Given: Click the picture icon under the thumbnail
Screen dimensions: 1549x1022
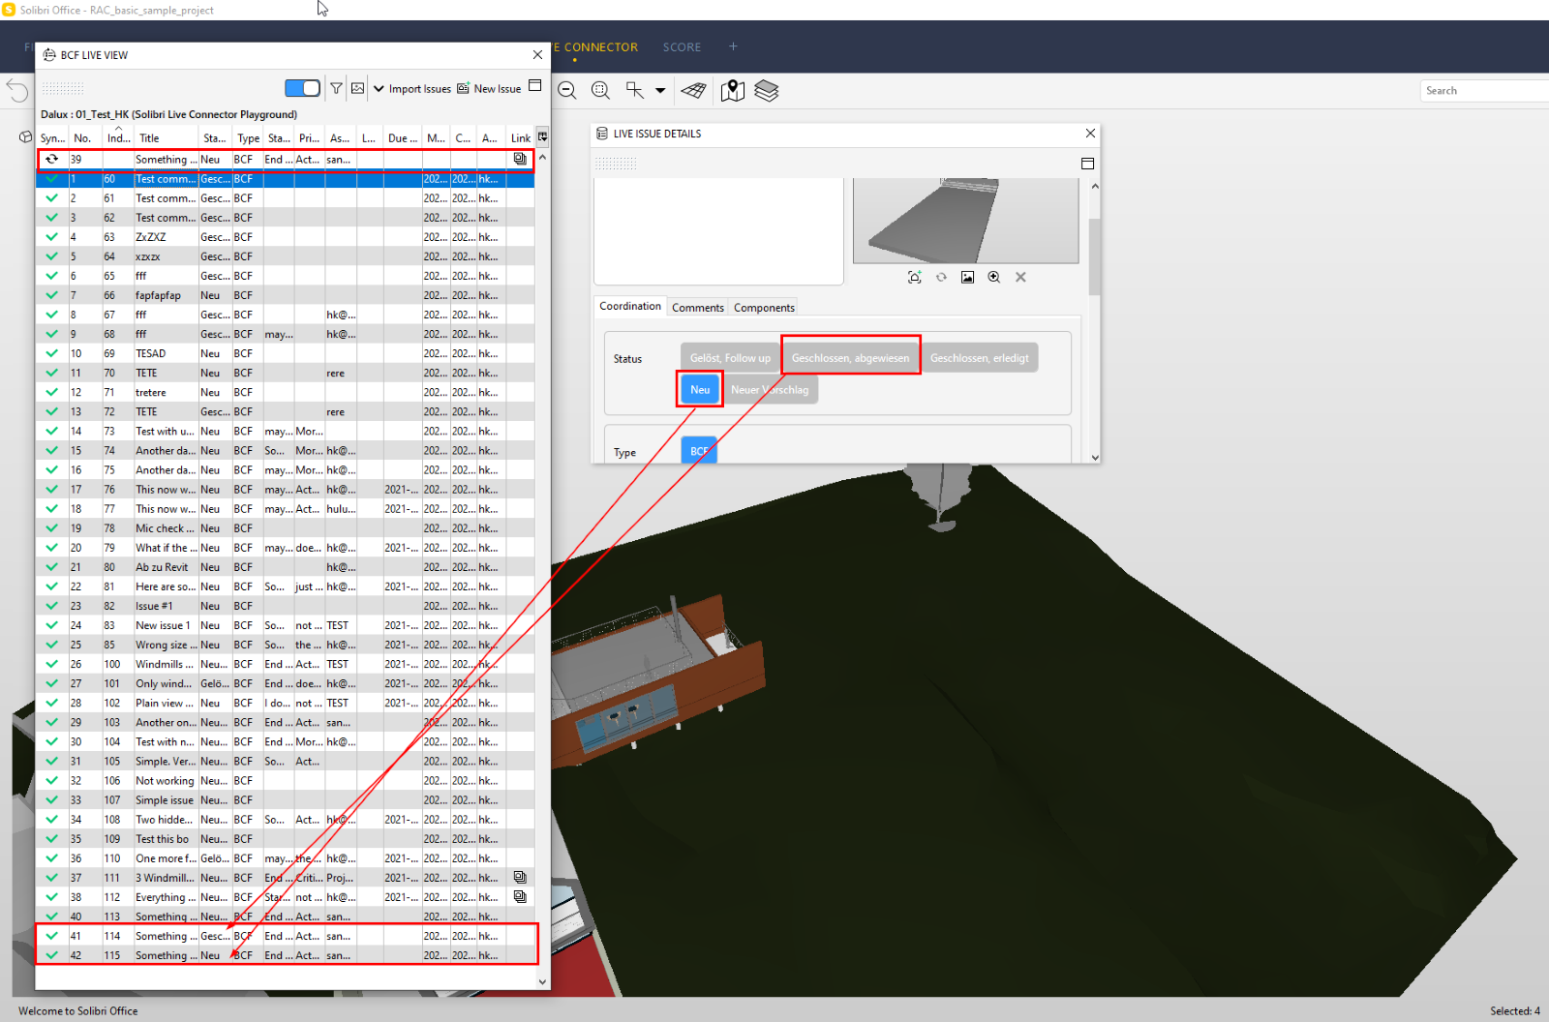Looking at the screenshot, I should pos(967,277).
